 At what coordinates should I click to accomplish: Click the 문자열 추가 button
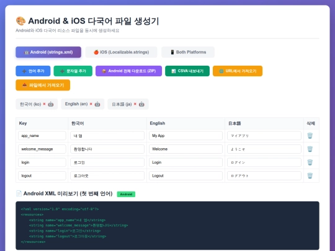[x=73, y=71]
